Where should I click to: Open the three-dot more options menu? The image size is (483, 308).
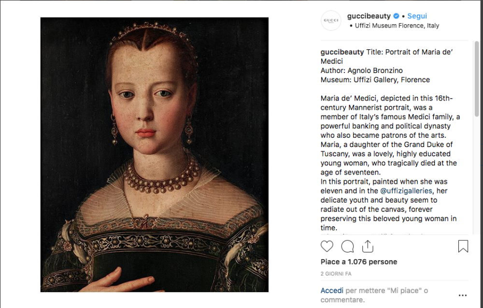pyautogui.click(x=462, y=295)
